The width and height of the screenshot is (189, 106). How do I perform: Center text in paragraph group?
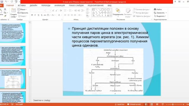point(69,15)
